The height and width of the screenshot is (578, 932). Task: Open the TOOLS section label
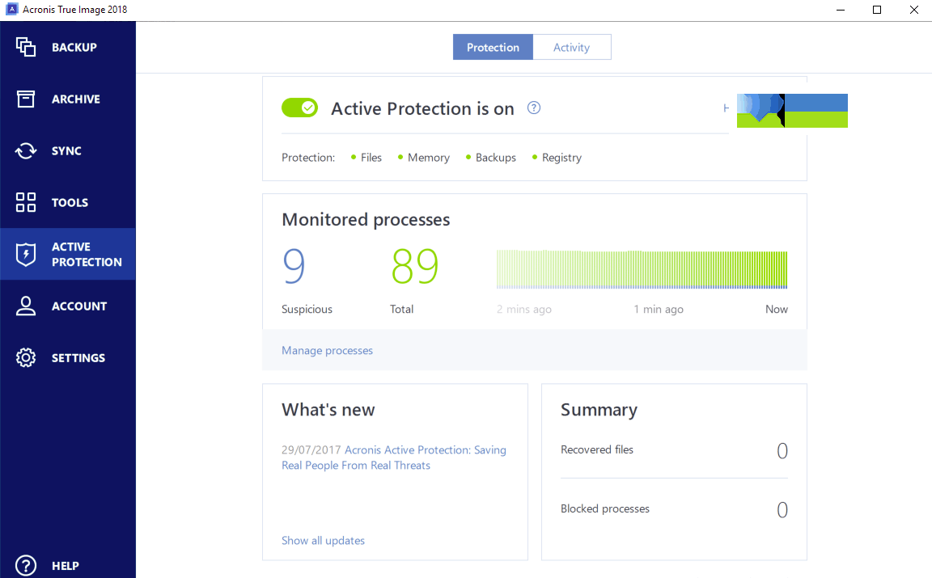coord(70,203)
